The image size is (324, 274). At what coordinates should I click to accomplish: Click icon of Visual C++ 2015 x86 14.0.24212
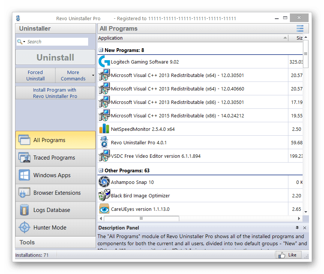tap(104, 116)
